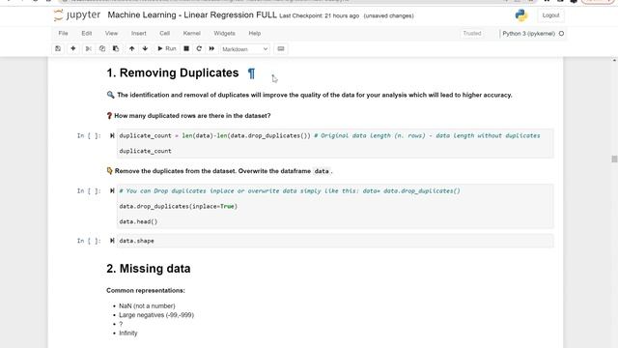Click the magnifying glass emoji line about duplicates
The height and width of the screenshot is (348, 618).
pyautogui.click(x=309, y=95)
